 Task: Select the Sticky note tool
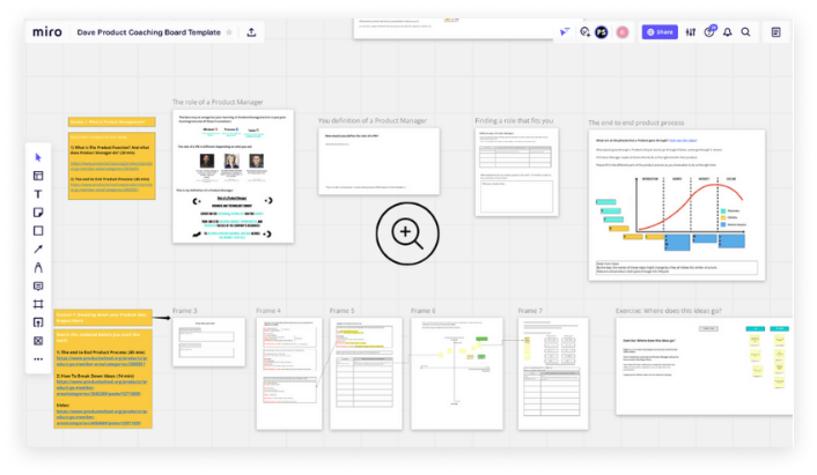coord(39,213)
